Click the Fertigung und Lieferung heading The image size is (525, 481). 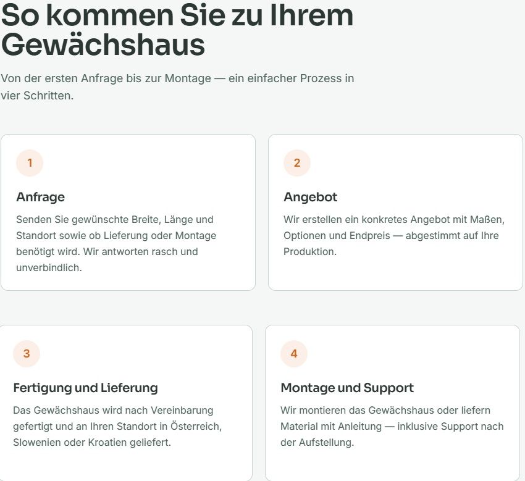point(85,388)
